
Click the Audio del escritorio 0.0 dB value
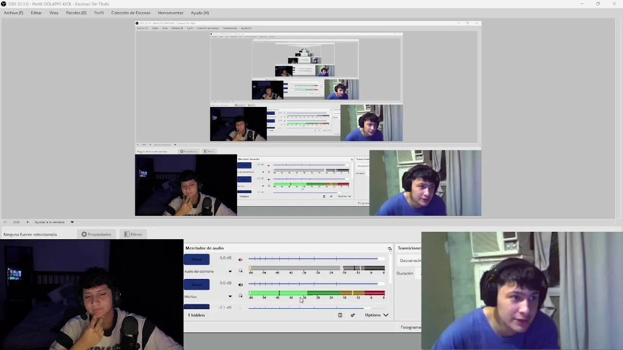[x=225, y=258]
